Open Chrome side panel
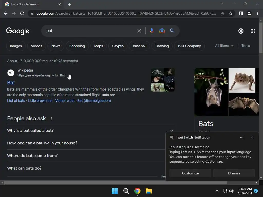 [x=241, y=13]
